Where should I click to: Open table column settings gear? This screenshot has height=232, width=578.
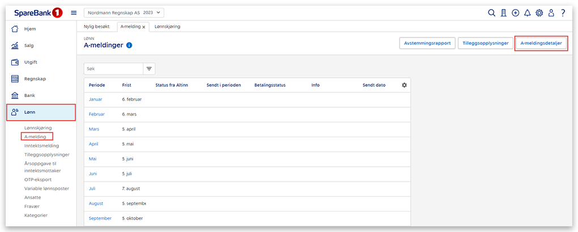tap(404, 85)
